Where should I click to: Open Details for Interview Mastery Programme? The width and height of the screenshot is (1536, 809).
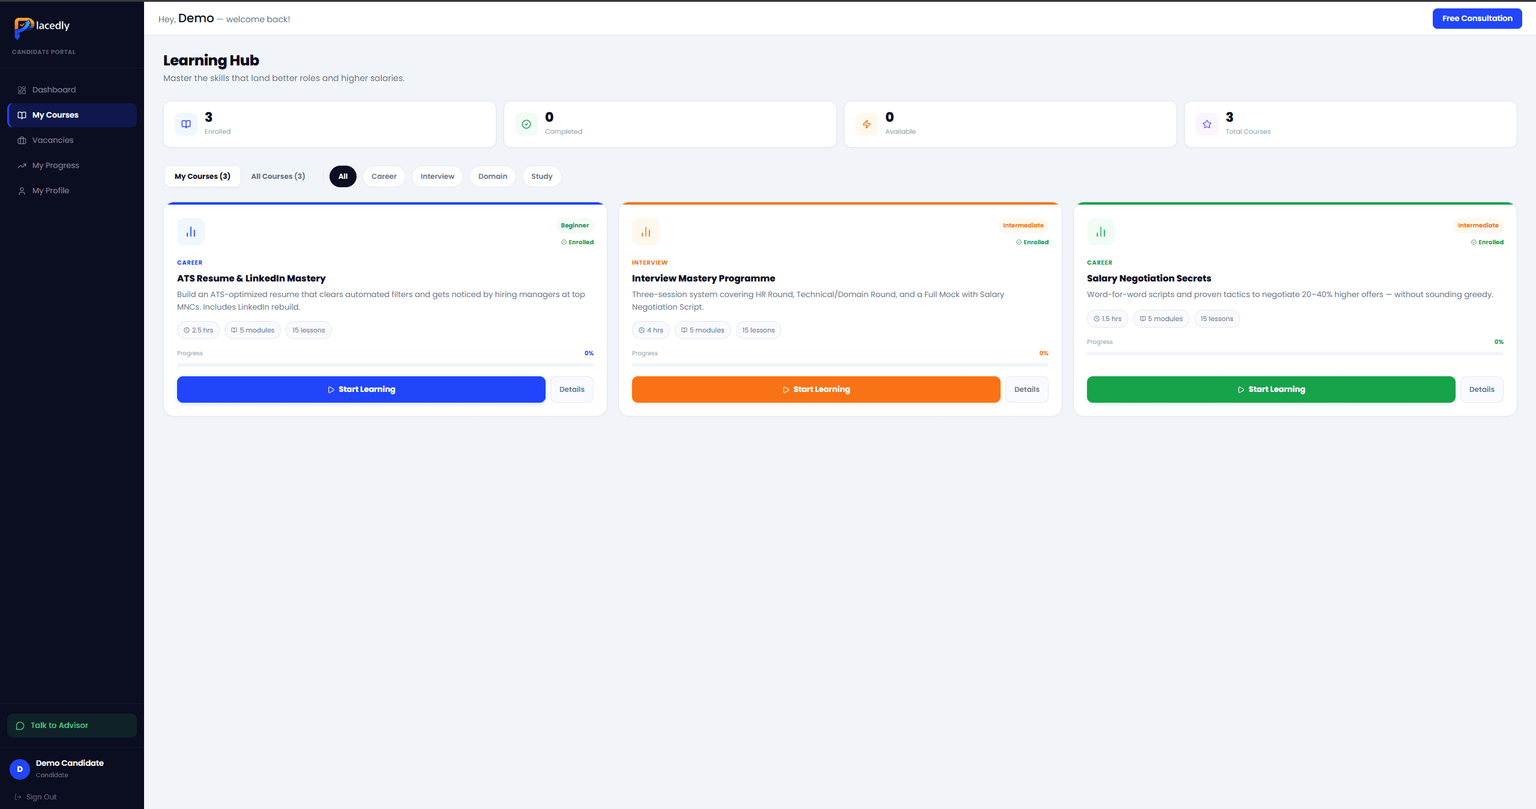point(1027,389)
